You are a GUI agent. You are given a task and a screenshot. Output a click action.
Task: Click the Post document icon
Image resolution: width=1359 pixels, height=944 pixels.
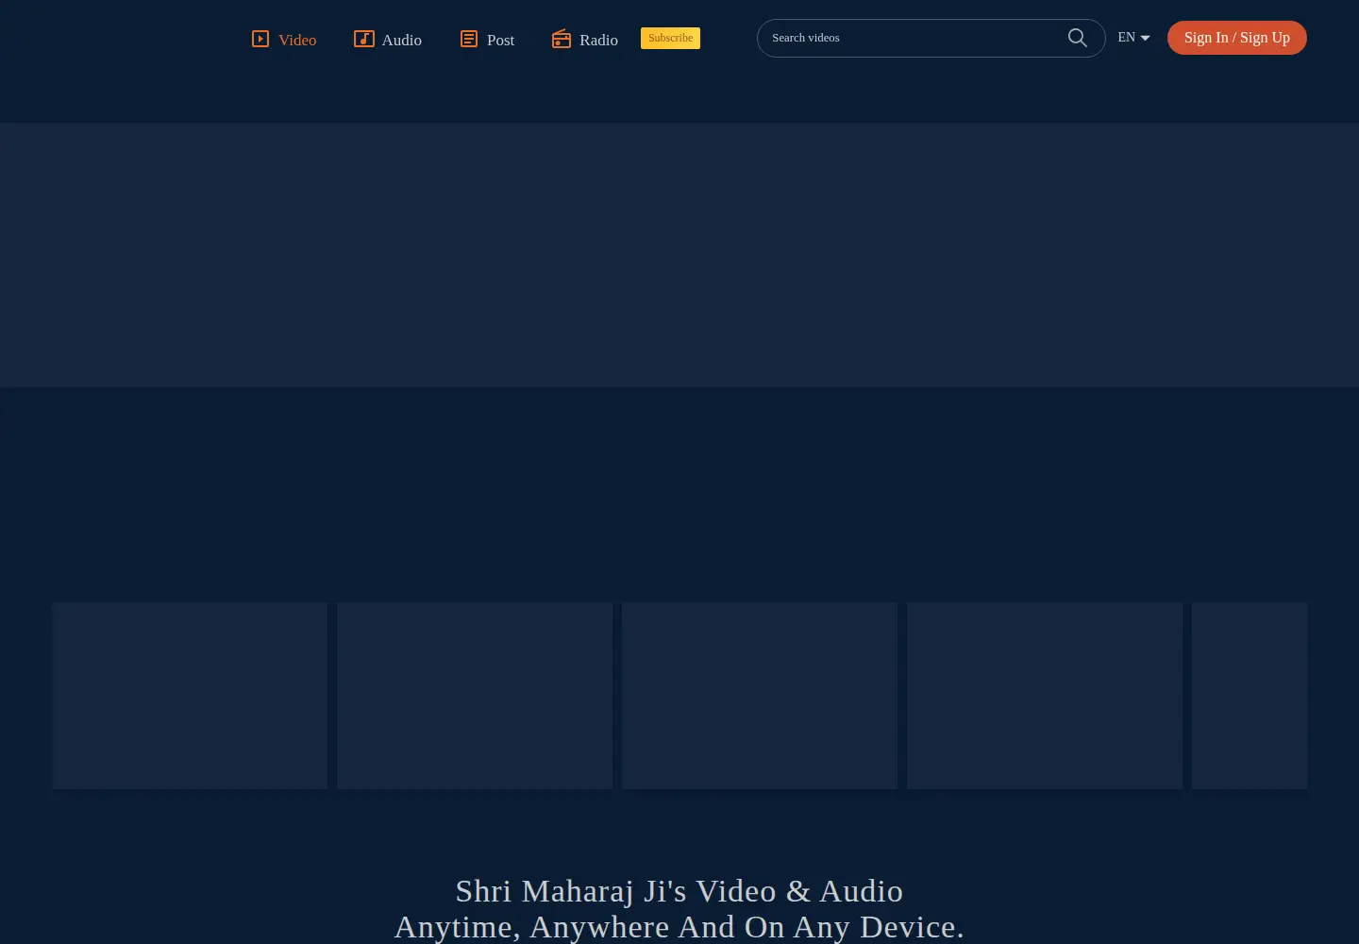pos(469,39)
